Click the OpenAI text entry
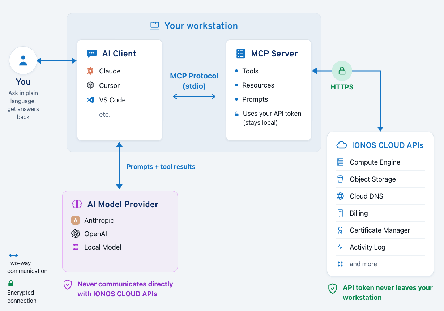This screenshot has width=444, height=311. point(96,234)
